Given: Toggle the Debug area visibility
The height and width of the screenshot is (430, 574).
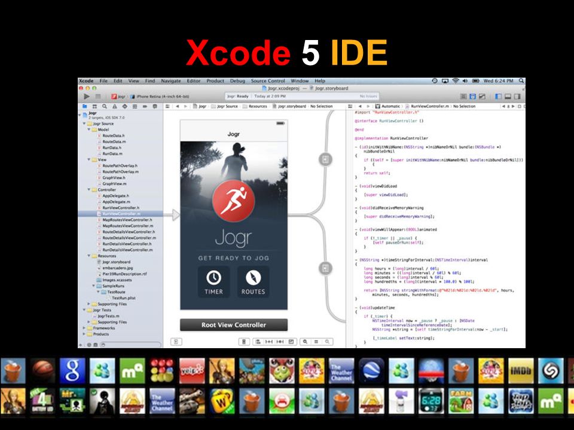Looking at the screenshot, I should [x=508, y=97].
